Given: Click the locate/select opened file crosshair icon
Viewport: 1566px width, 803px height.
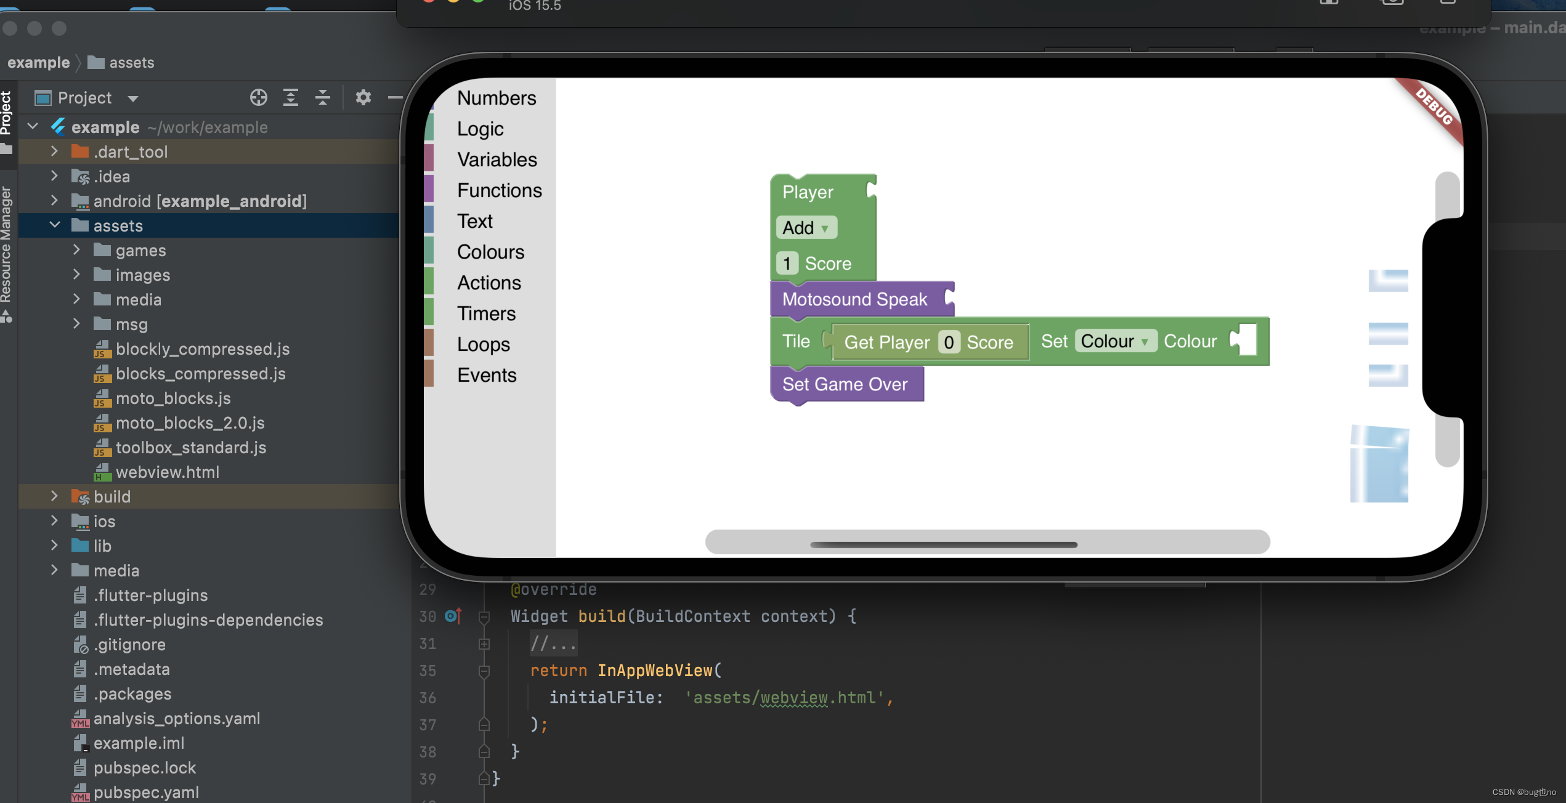Looking at the screenshot, I should 259,97.
